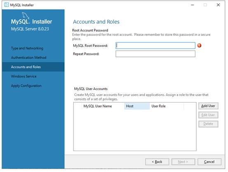
Task: Click the Add User button
Action: 208,106
